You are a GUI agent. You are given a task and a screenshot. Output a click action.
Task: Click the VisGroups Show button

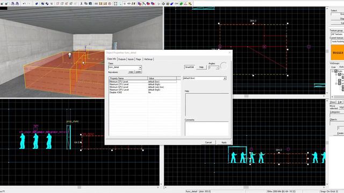click(333, 102)
